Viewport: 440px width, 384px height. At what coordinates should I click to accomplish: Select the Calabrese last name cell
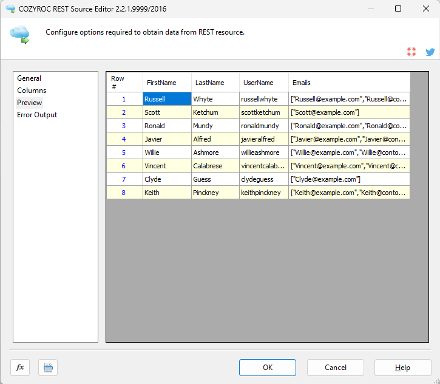[x=215, y=166]
